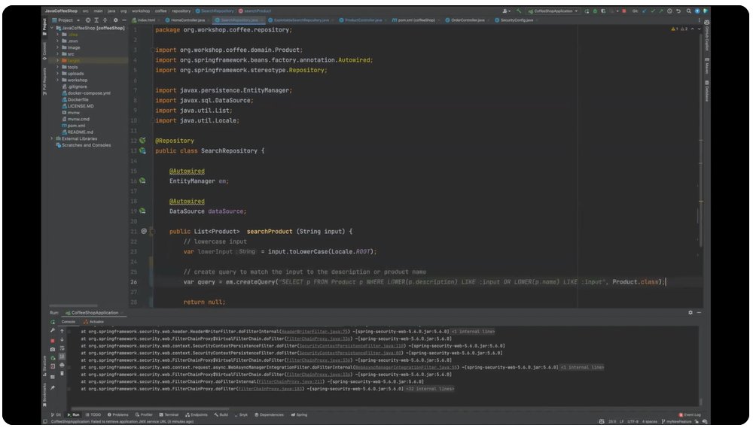This screenshot has width=753, height=431.
Task: Open the Database side tool window
Action: pos(707,91)
